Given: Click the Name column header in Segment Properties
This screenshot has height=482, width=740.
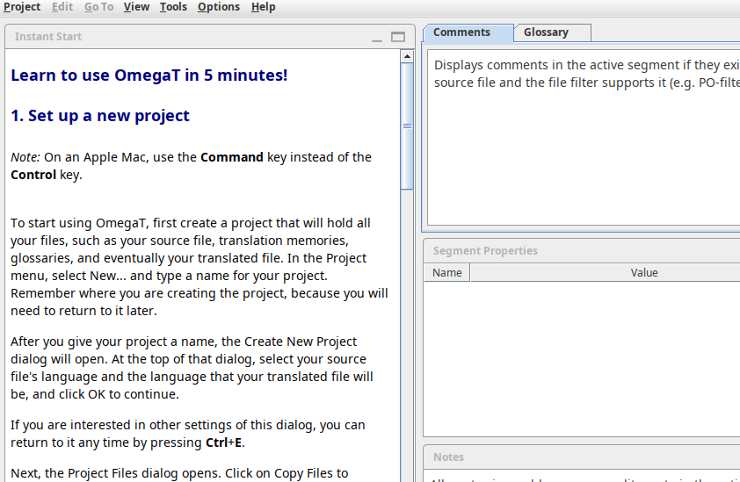Looking at the screenshot, I should point(447,273).
